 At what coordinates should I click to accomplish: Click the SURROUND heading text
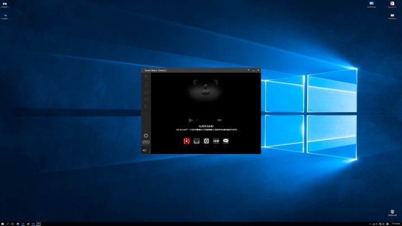click(206, 126)
